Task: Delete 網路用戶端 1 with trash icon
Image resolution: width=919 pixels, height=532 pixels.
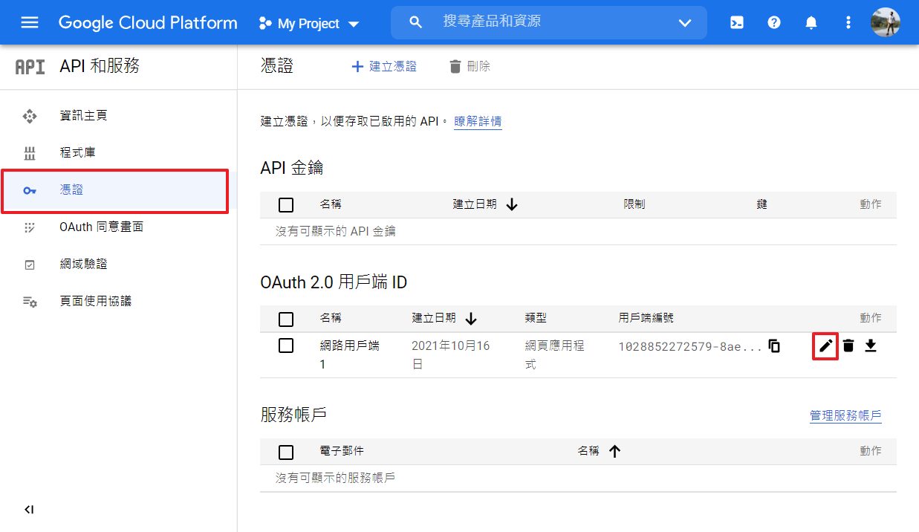Action: 848,346
